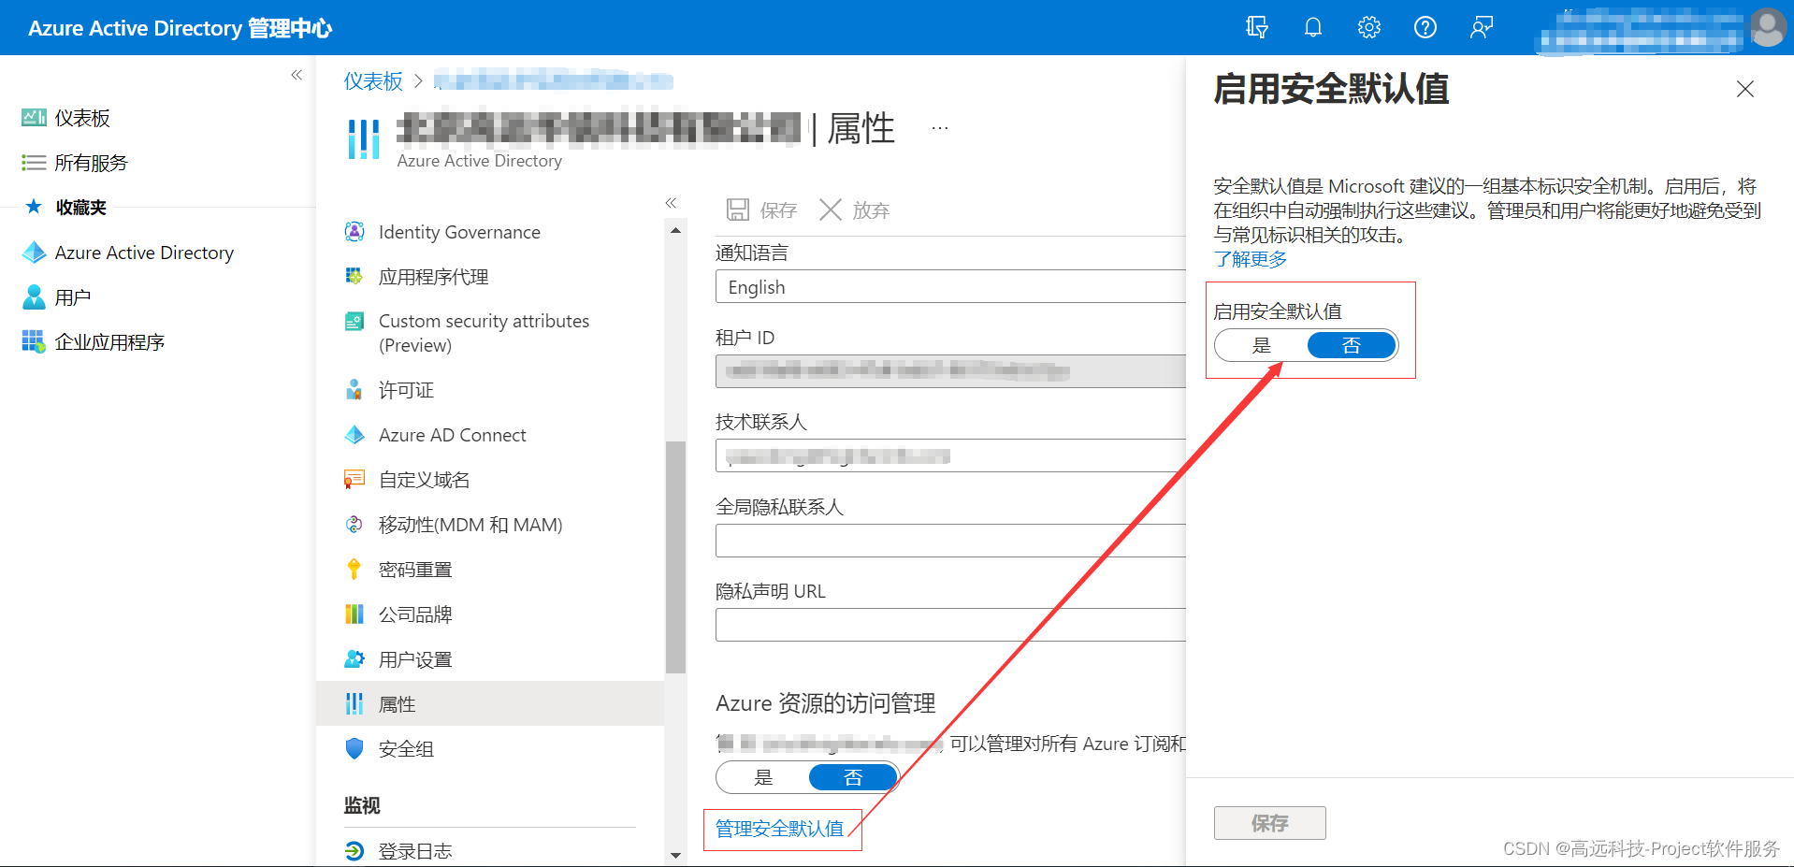
Task: Open Azure Active Directory in favorites
Action: tap(128, 253)
